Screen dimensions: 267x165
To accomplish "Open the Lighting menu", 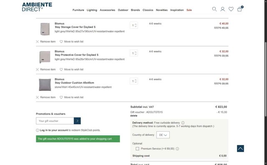I will (x=92, y=10).
